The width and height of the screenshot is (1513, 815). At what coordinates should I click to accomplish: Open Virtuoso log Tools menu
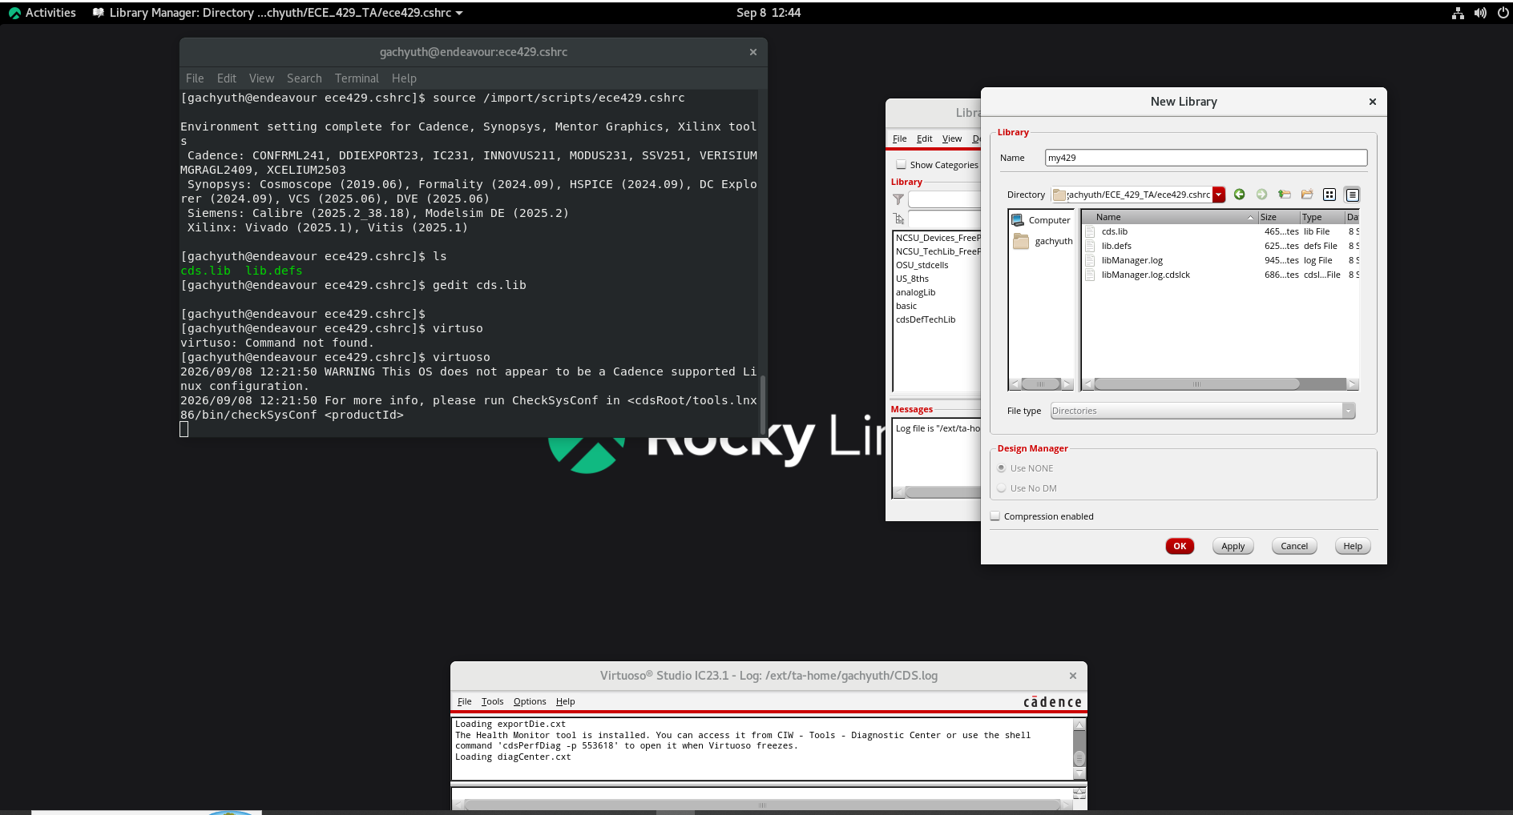pos(492,701)
